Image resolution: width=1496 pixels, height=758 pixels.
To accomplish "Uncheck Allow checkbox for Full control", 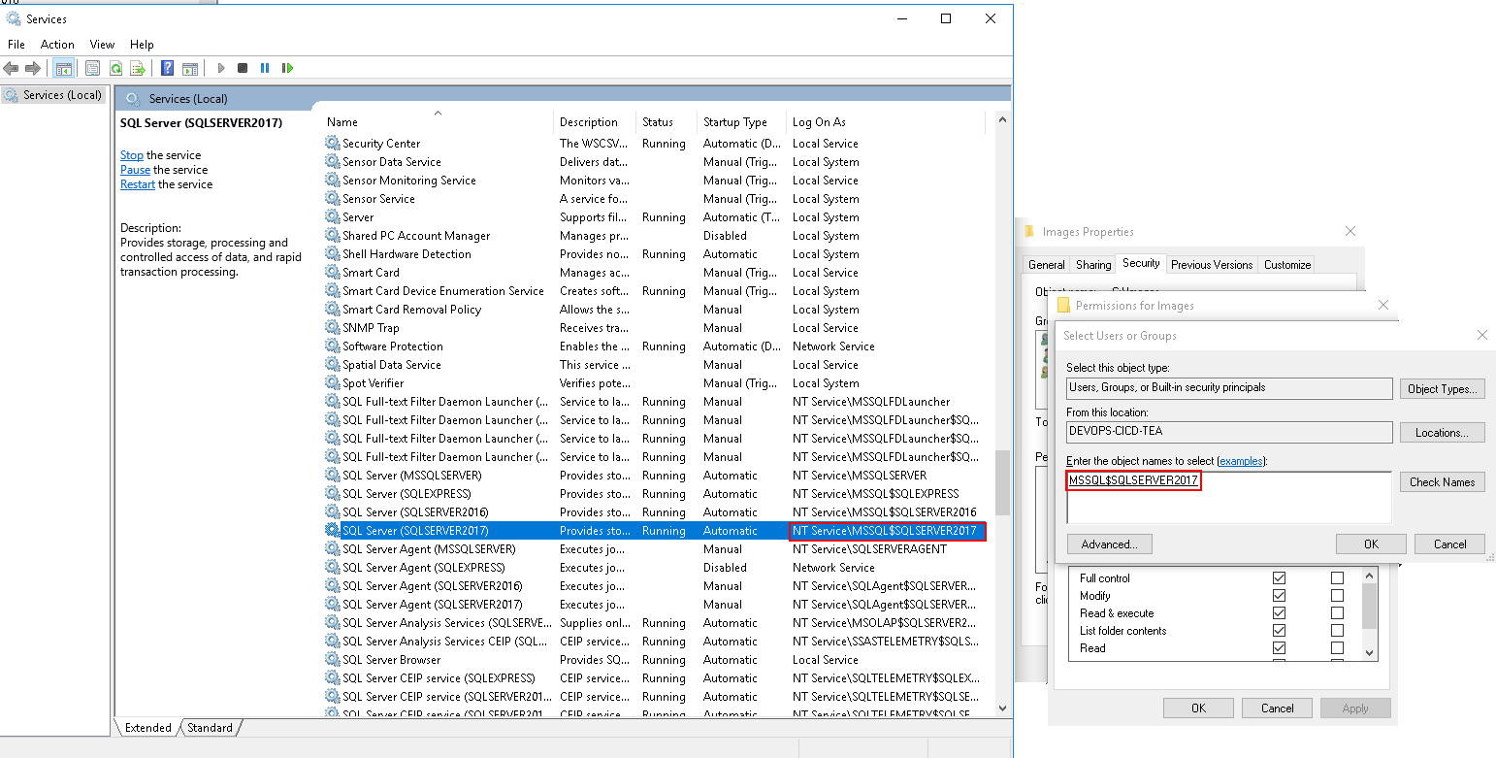I will point(1279,578).
